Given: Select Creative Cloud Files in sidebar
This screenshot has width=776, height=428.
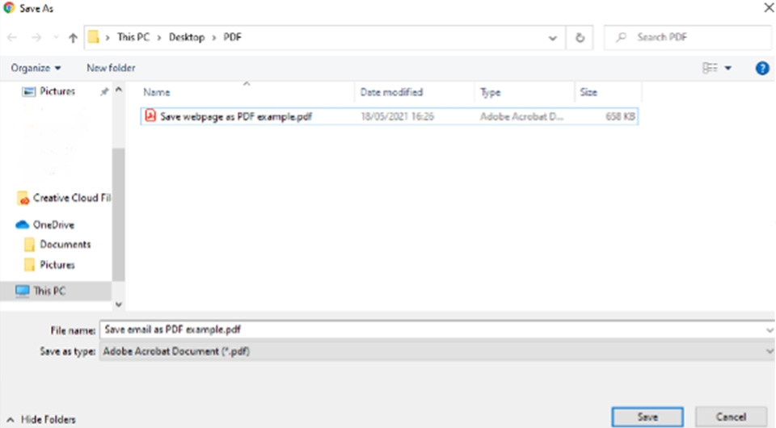Looking at the screenshot, I should click(64, 198).
